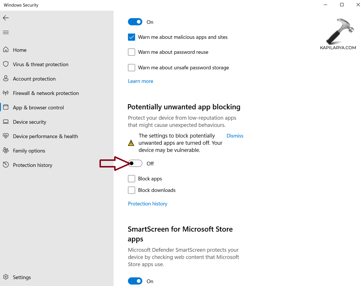The image size is (364, 286).
Task: Open the Learn more link
Action: (x=141, y=81)
